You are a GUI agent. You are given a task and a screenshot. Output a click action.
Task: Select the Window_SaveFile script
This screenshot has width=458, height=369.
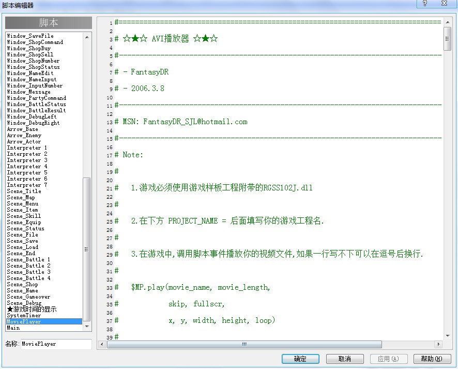pos(44,36)
